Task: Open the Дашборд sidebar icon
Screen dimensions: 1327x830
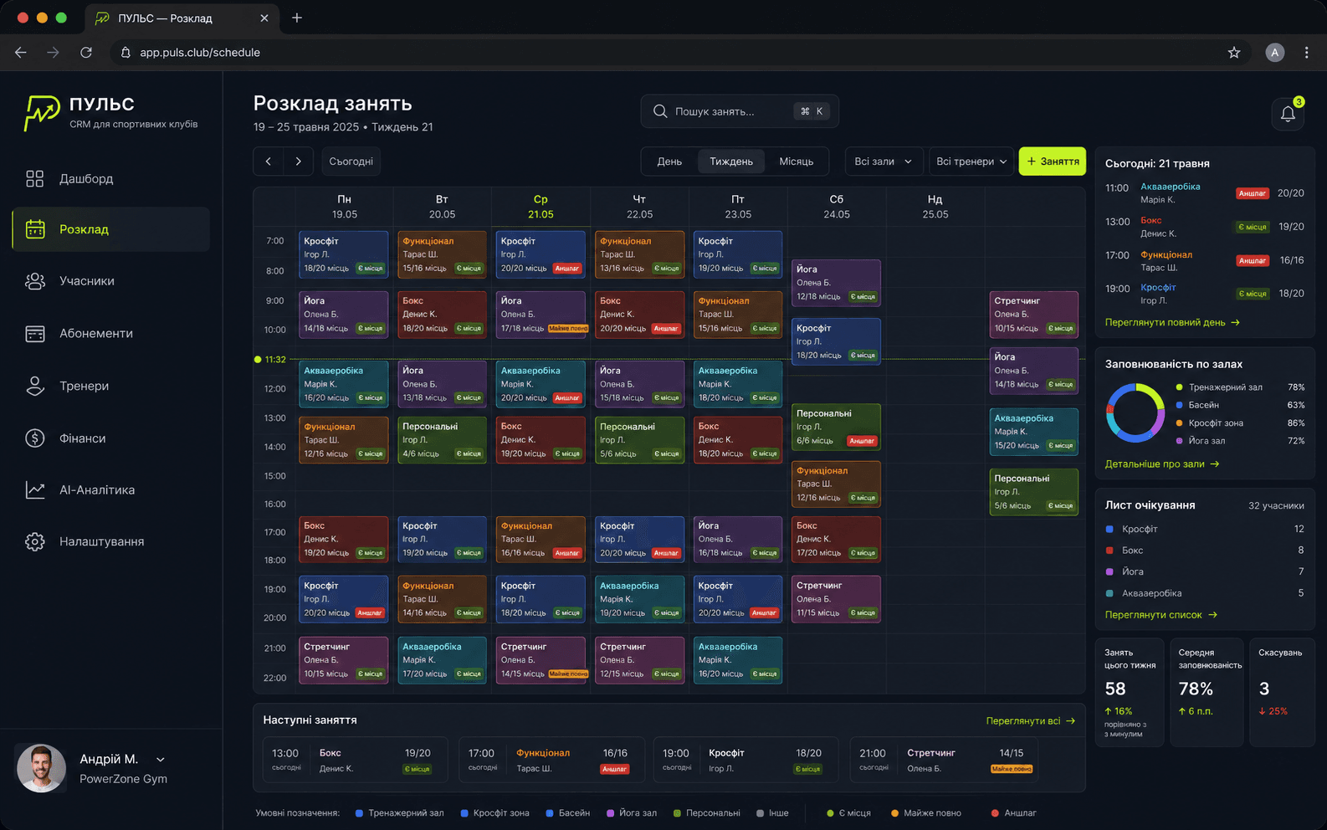Action: [34, 178]
